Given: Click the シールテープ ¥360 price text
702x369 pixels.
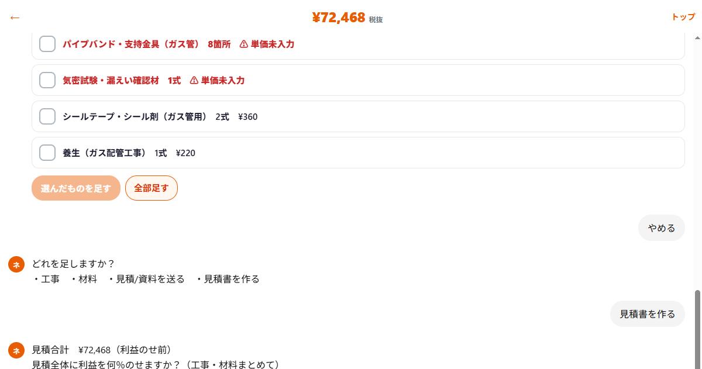Looking at the screenshot, I should pos(248,117).
